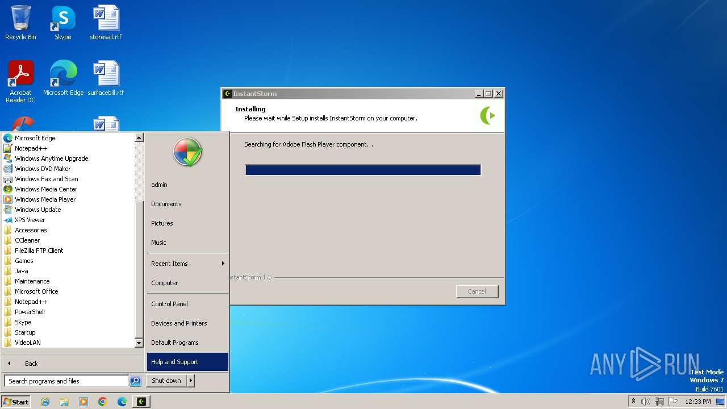Open the surfacebill.rtf document icon
Viewport: 727px width, 409px height.
[x=106, y=78]
